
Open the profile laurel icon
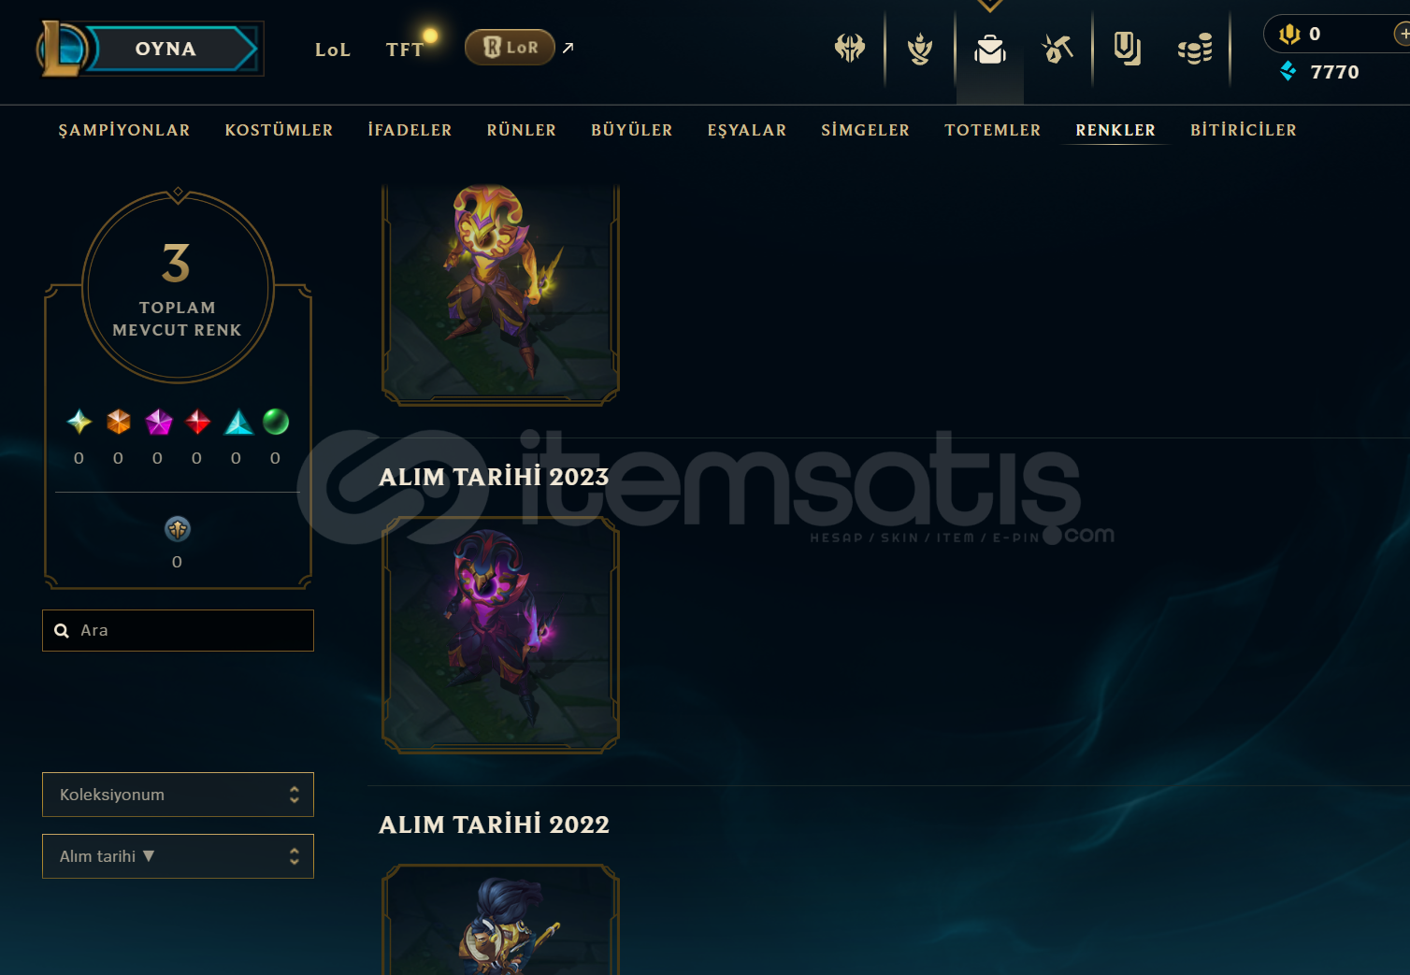(x=920, y=48)
